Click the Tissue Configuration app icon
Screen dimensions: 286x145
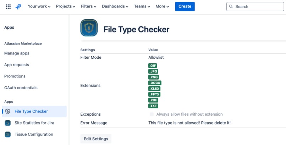[8, 134]
